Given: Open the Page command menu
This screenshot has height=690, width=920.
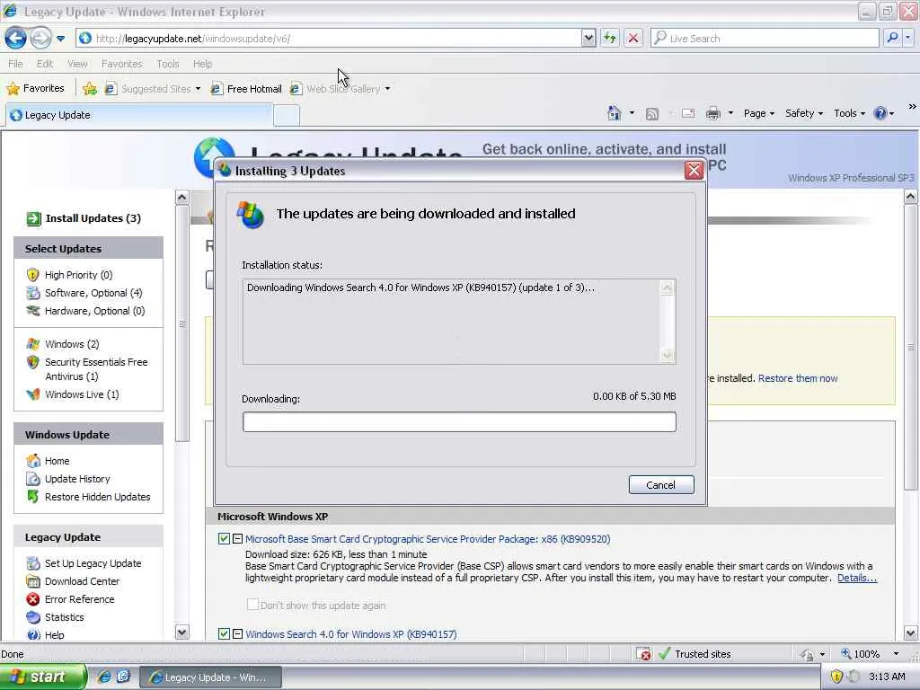Looking at the screenshot, I should tap(758, 113).
